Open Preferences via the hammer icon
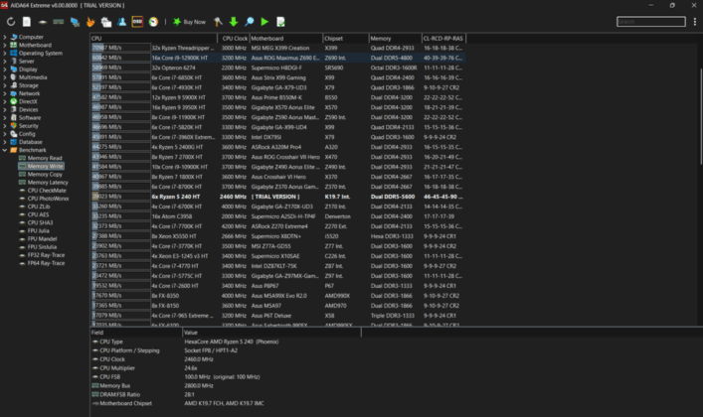 pyautogui.click(x=218, y=22)
